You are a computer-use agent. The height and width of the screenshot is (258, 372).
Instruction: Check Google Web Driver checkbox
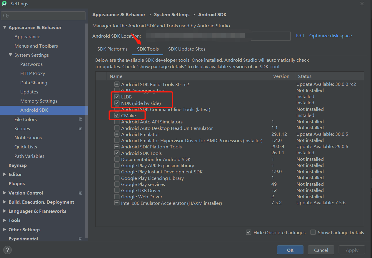[x=117, y=197]
